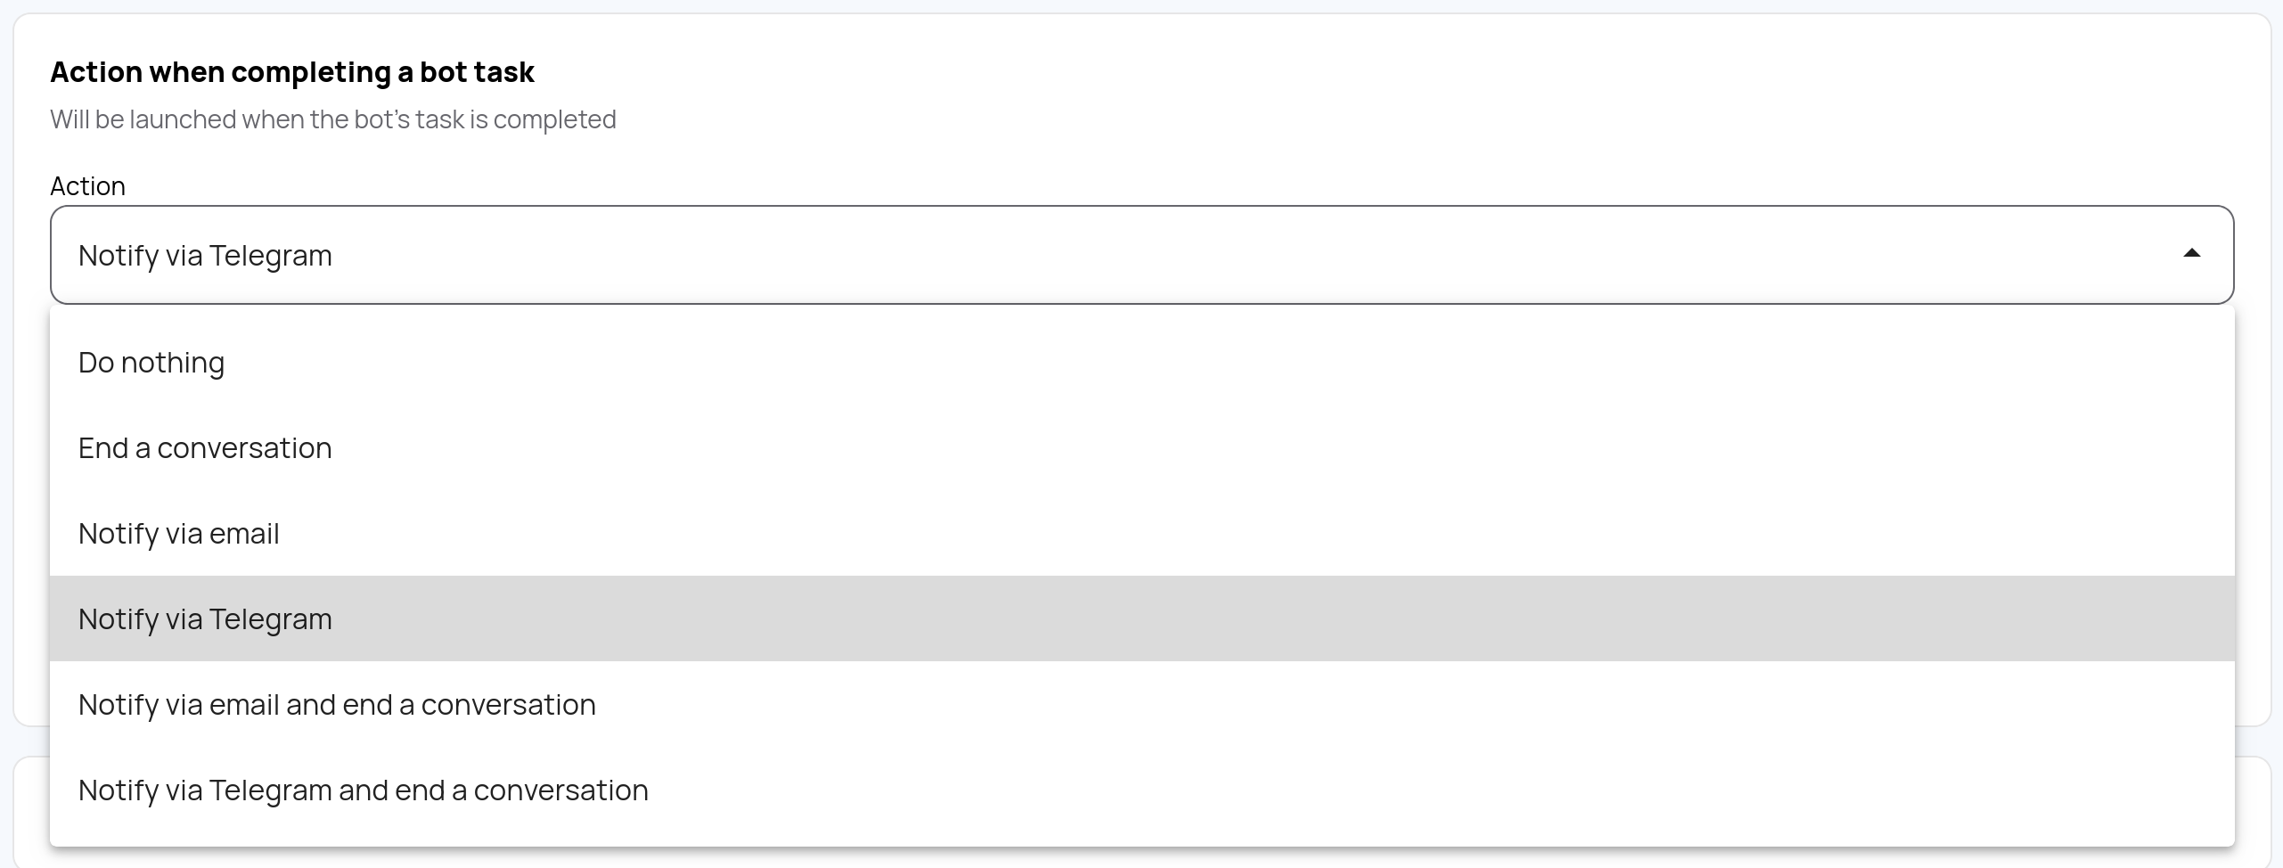Choose "End a conversation" from the list

point(205,448)
